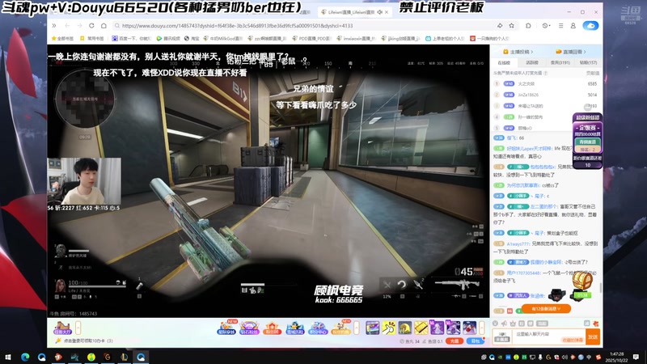The image size is (647, 364).
Task: Navigate back in browser history
Action: pyautogui.click(x=67, y=26)
